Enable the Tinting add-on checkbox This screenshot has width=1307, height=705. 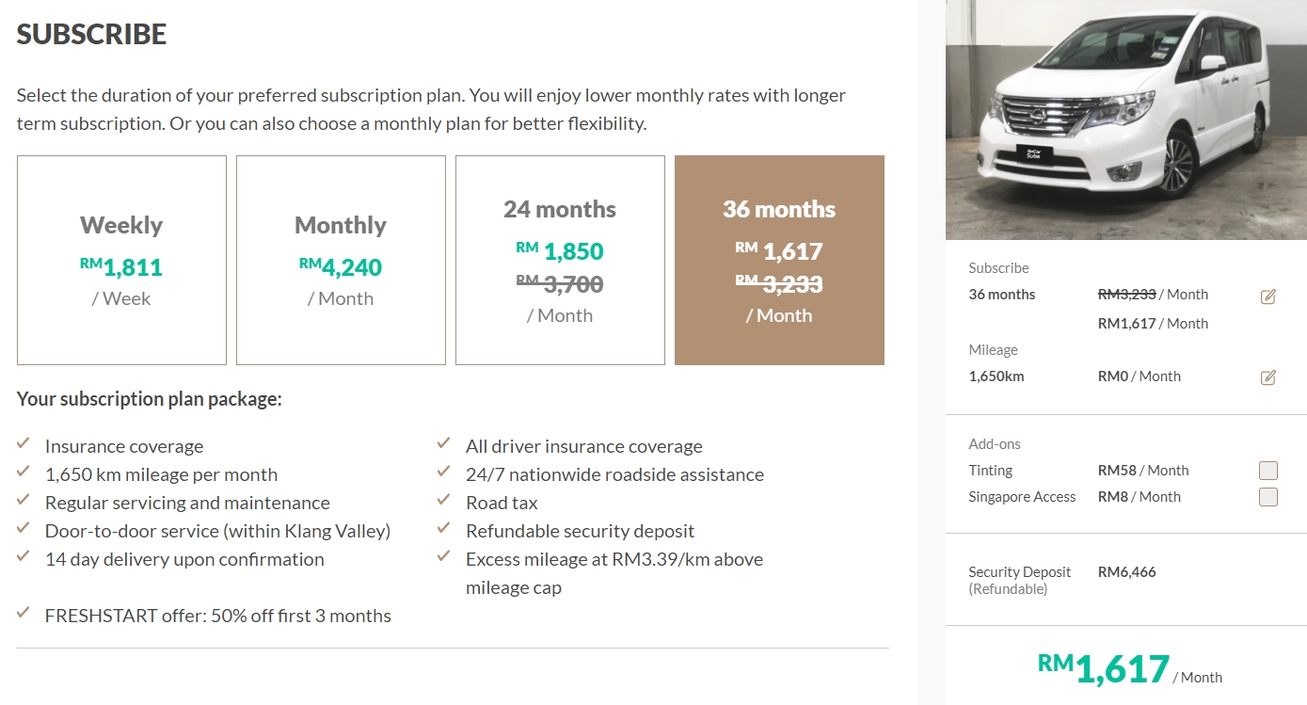(x=1267, y=471)
